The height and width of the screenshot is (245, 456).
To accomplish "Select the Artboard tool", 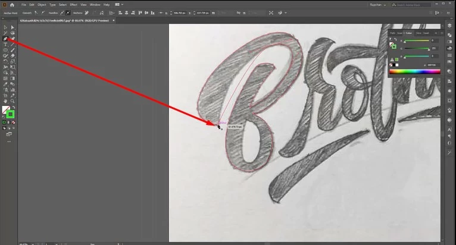I will 5,95.
